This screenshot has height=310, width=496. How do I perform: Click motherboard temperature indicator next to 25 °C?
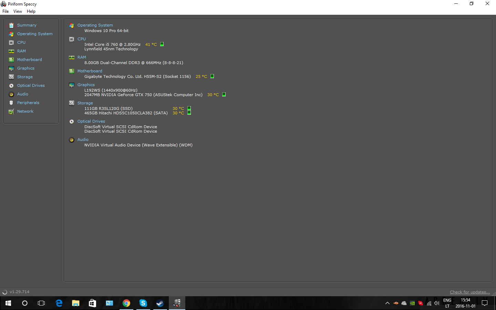click(212, 76)
